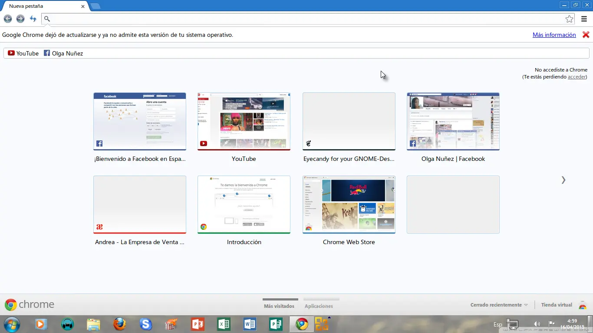Open the colosseum-style icon in the taskbar
593x333 pixels.
point(171,324)
